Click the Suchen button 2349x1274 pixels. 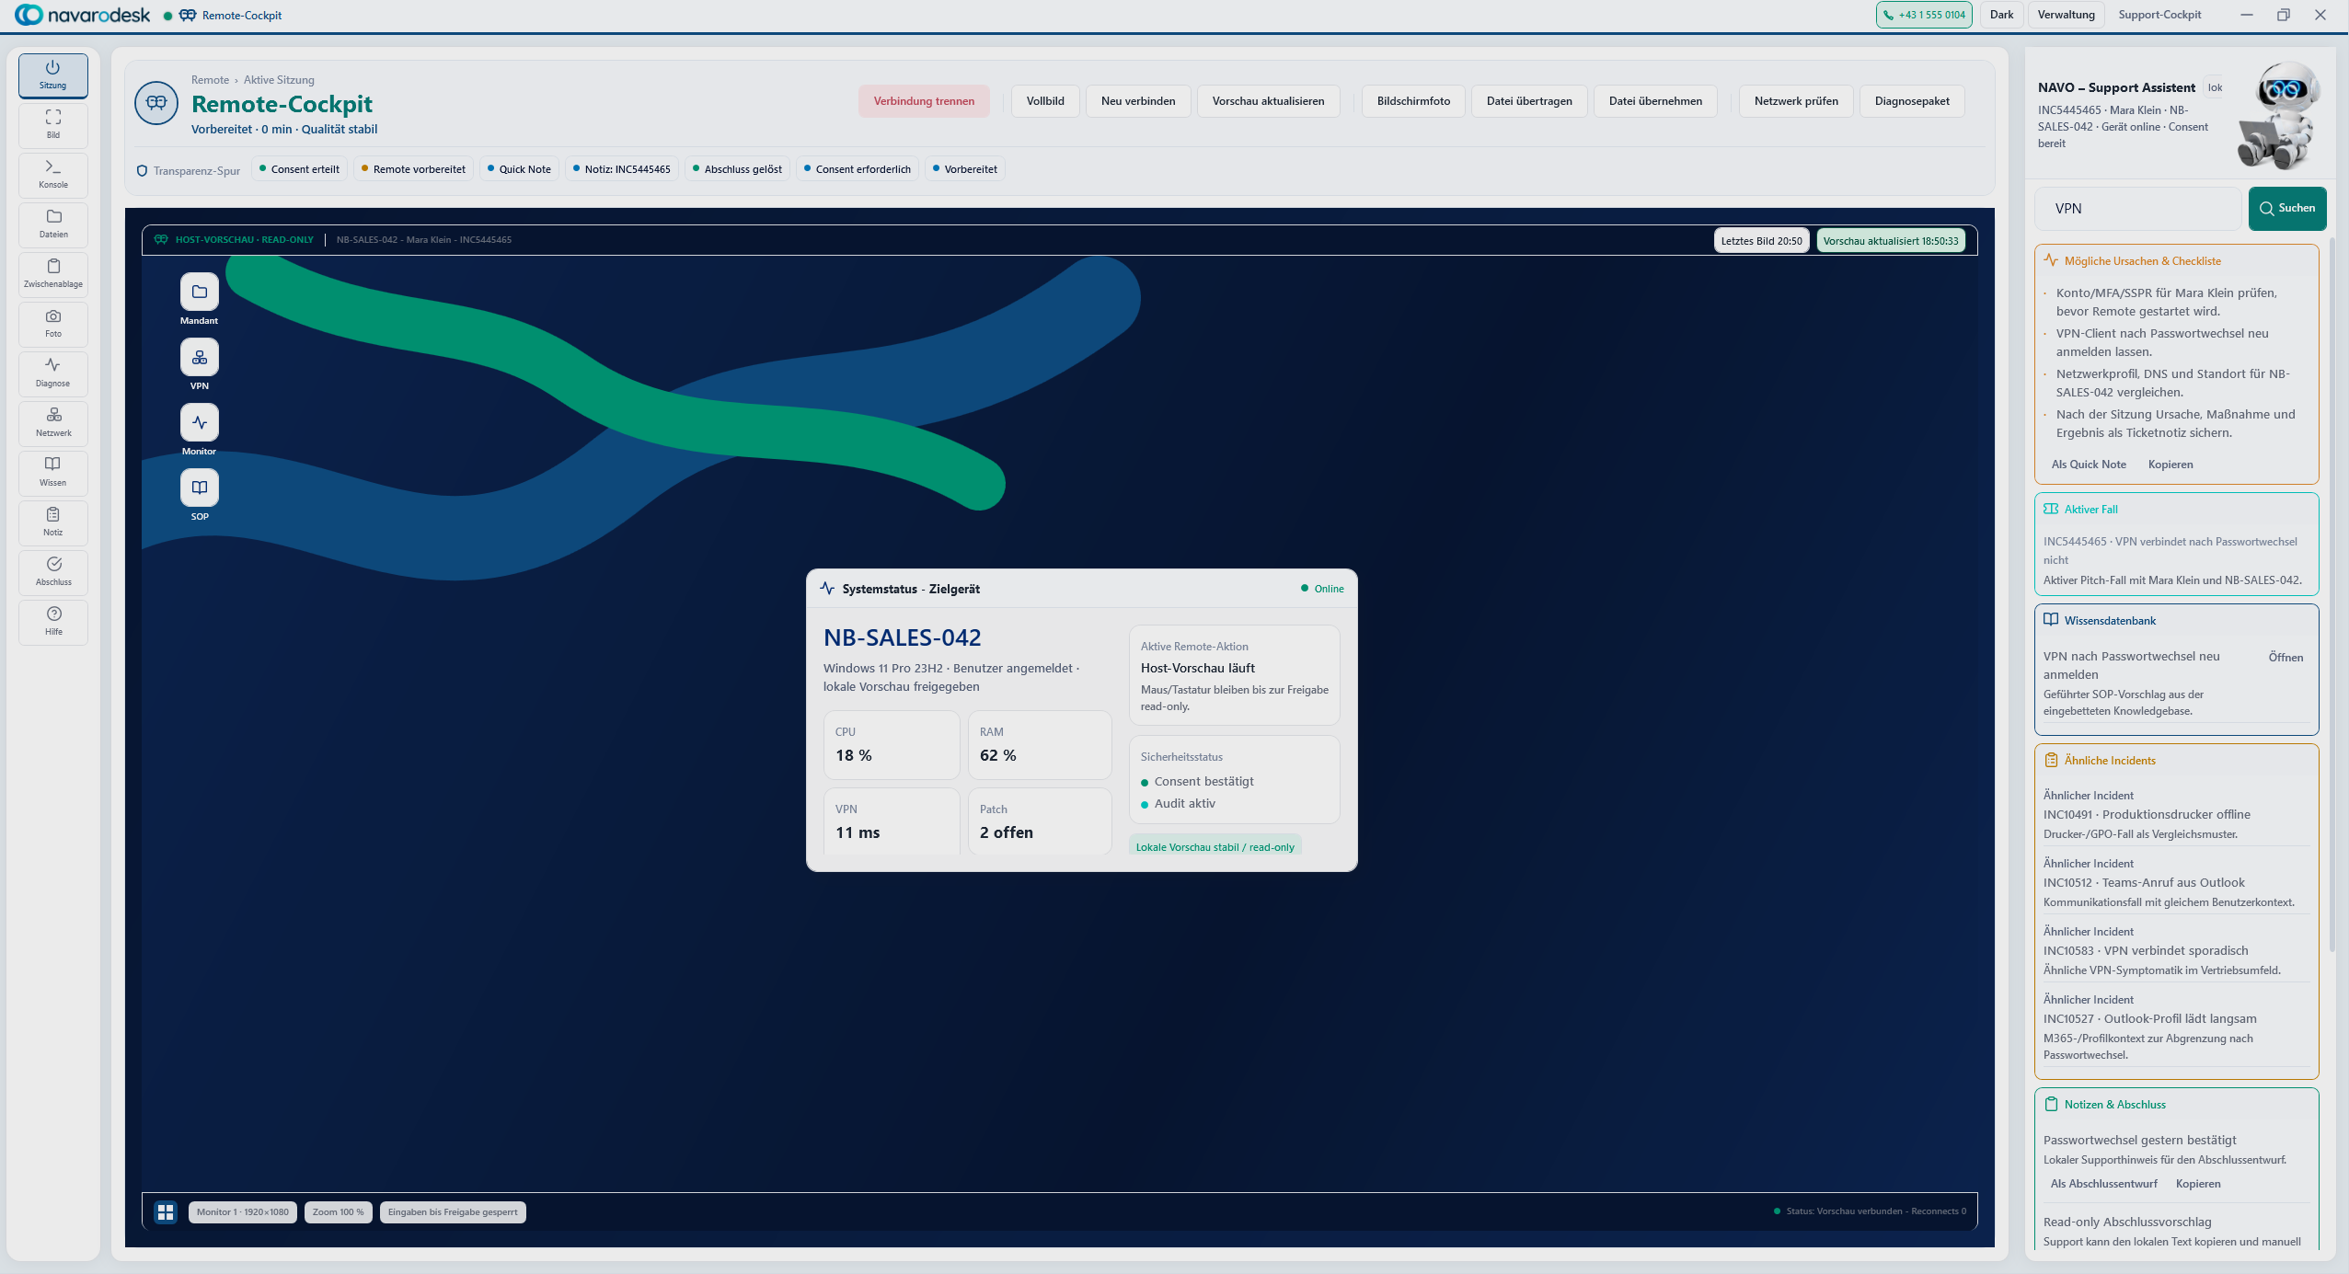[2287, 209]
